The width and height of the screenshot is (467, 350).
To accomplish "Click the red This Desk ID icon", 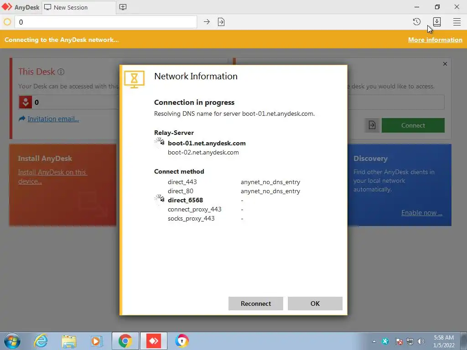I will (26, 102).
